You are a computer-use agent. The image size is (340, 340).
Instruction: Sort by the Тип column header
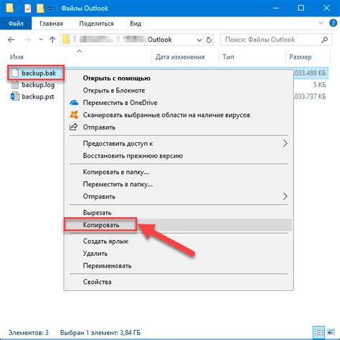[228, 57]
